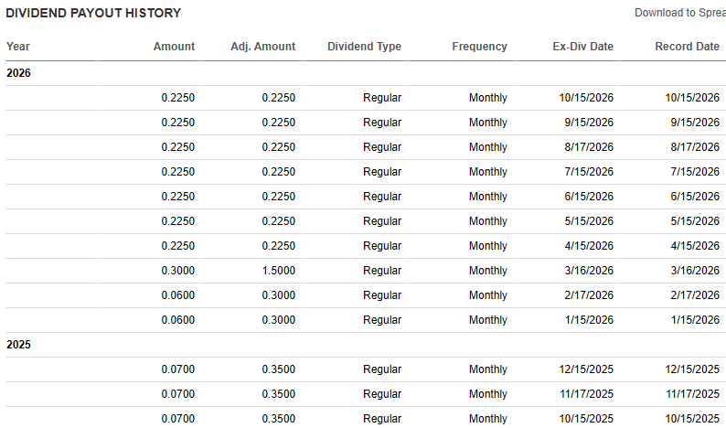This screenshot has height=428, width=726.
Task: Click the 0.0700 amount in the 12/15/2025 row
Action: tap(178, 369)
